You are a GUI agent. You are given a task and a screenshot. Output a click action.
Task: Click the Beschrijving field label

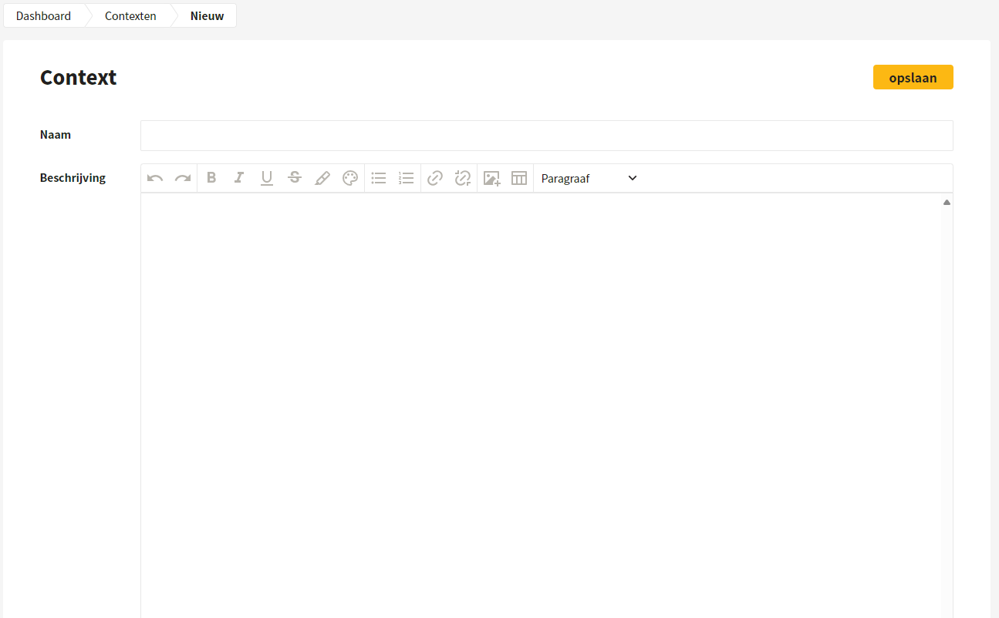pyautogui.click(x=73, y=178)
